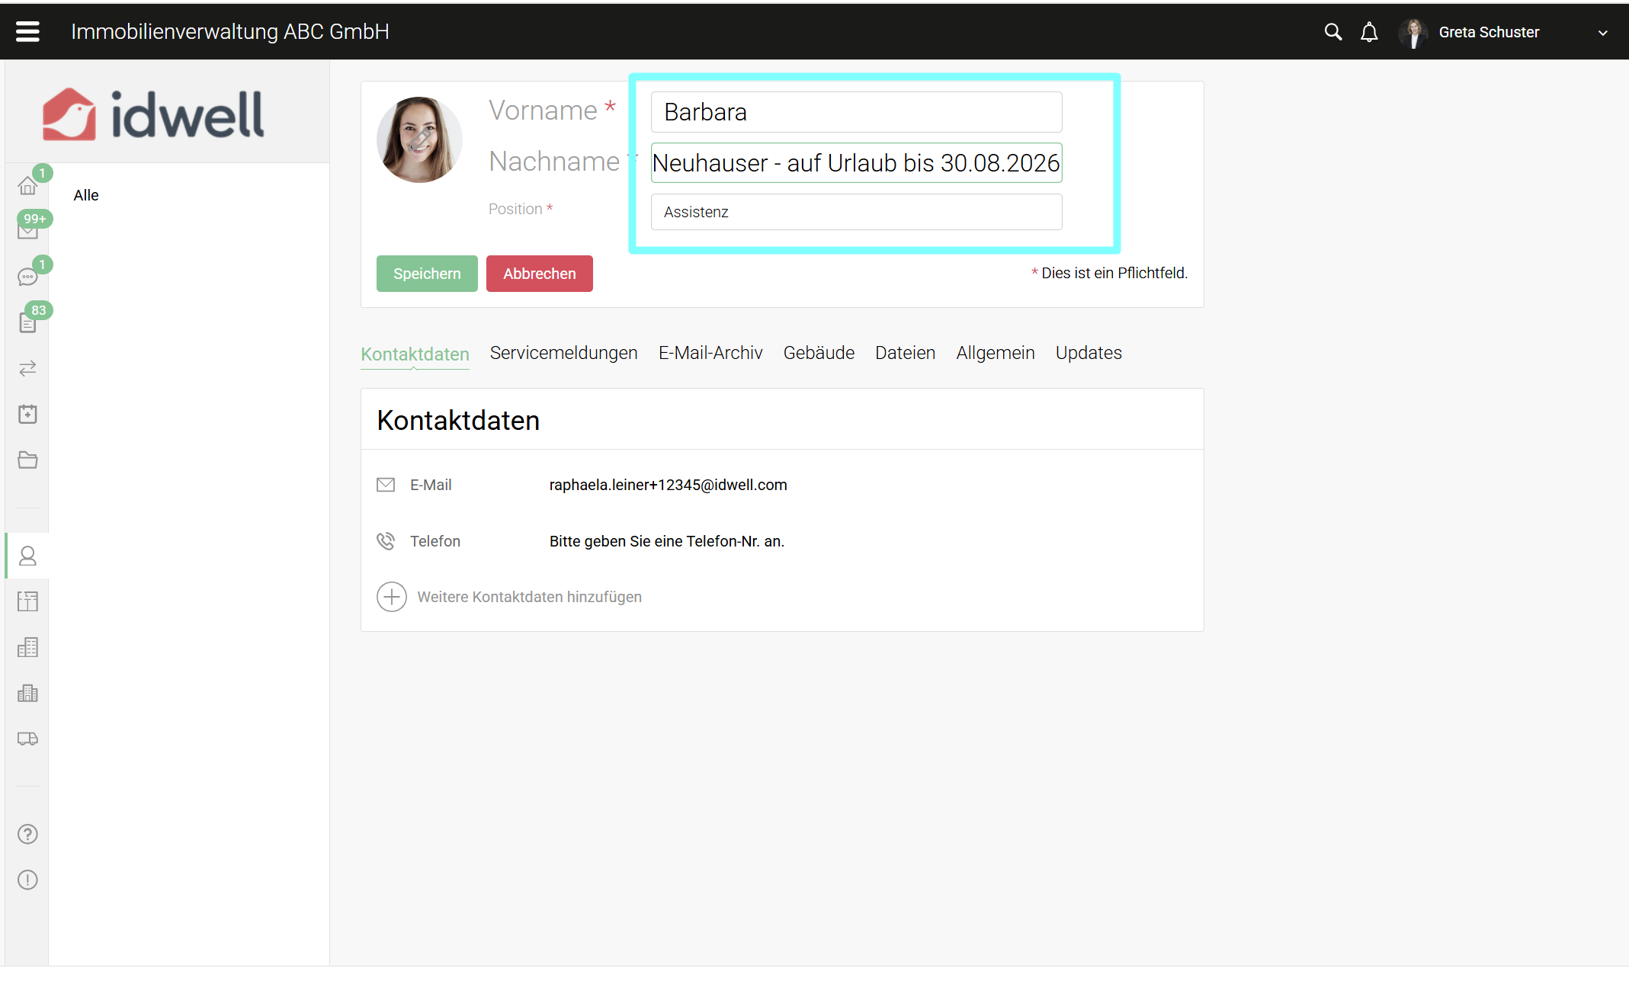Screen dimensions: 1629x984
Task: Open the E-Mail-Archiv tab
Action: click(710, 353)
